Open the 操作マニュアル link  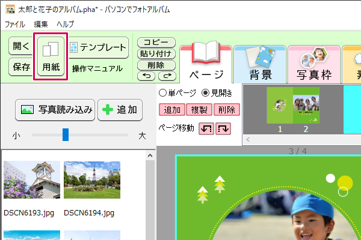point(97,68)
